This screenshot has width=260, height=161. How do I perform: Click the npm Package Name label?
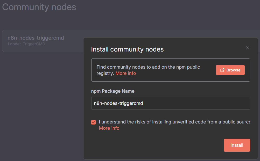pyautogui.click(x=113, y=91)
